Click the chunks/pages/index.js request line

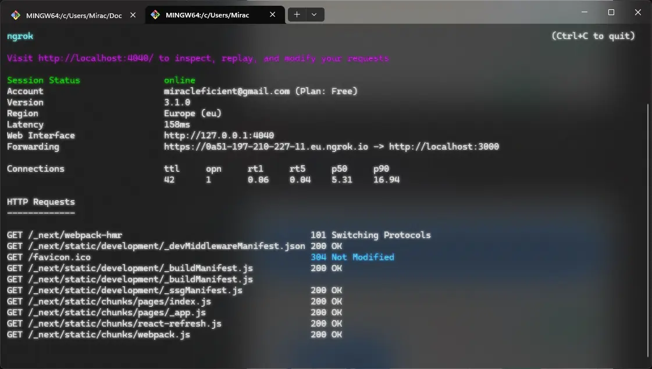[x=109, y=301]
